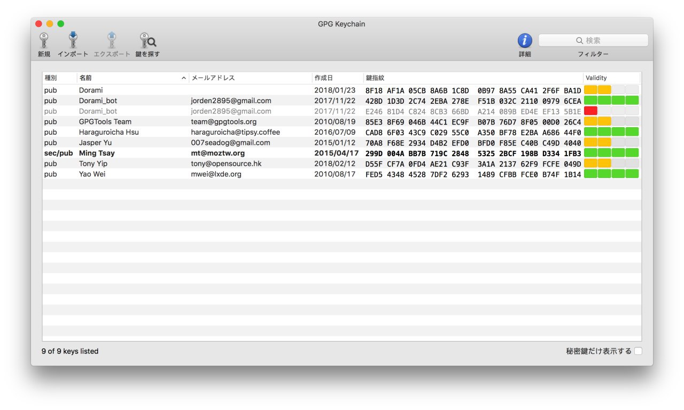The height and width of the screenshot is (410, 684).
Task: Toggle sort direction arrow in 名前 column
Action: tap(184, 78)
